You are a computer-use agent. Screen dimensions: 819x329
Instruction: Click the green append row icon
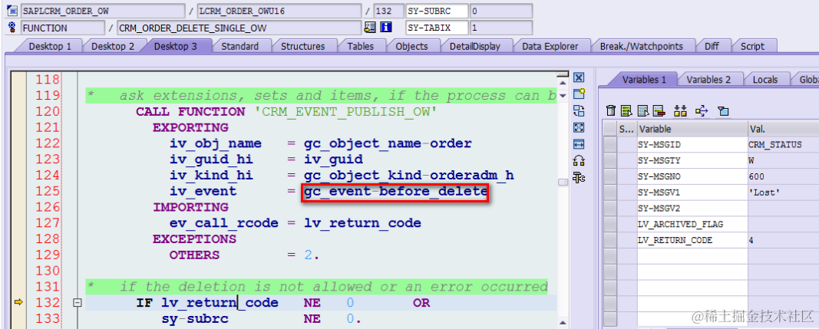click(626, 110)
